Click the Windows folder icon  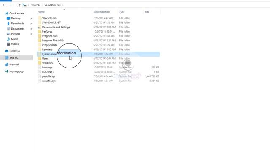(x=40, y=63)
